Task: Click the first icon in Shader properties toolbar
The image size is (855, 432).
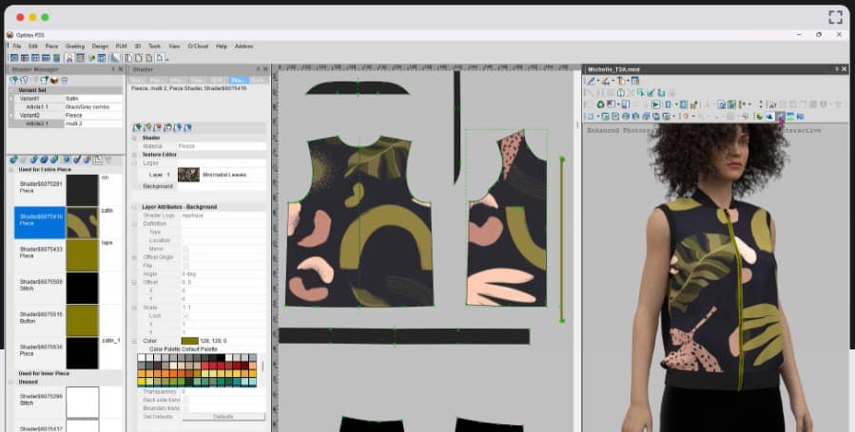Action: coord(137,126)
